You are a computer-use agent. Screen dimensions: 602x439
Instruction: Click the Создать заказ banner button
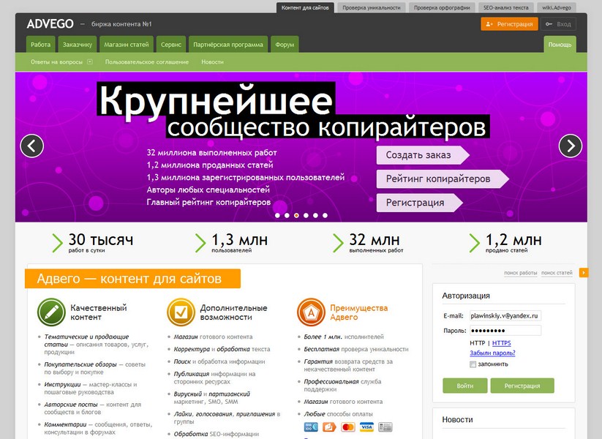pyautogui.click(x=423, y=155)
